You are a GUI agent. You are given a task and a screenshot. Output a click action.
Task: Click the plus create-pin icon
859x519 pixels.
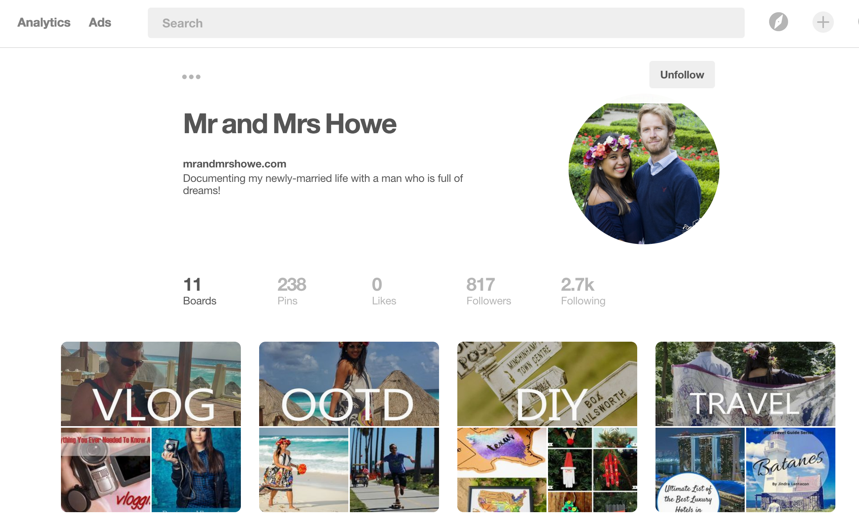(x=823, y=22)
